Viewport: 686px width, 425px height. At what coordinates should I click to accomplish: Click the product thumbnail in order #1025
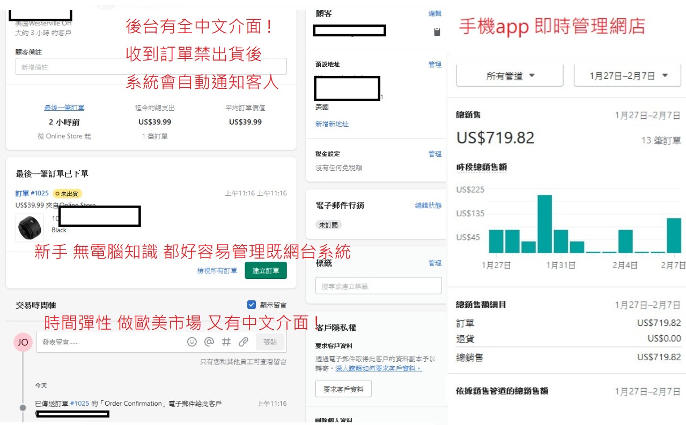[30, 228]
